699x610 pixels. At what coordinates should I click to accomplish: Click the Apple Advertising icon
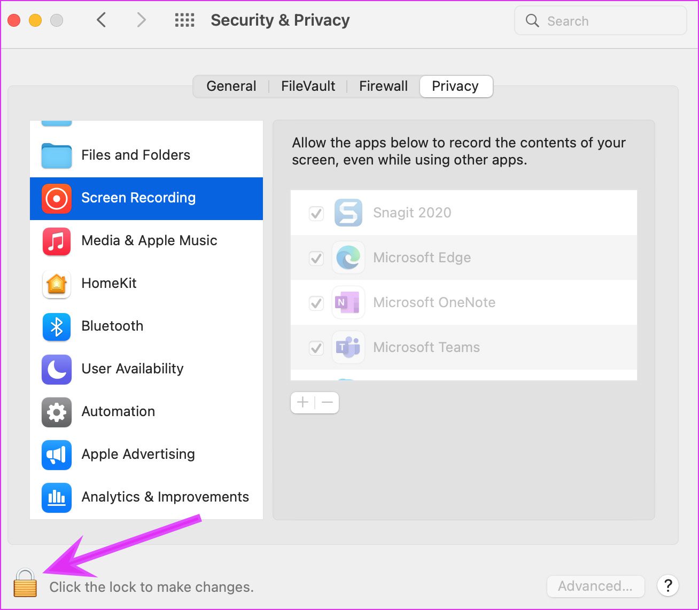(56, 455)
